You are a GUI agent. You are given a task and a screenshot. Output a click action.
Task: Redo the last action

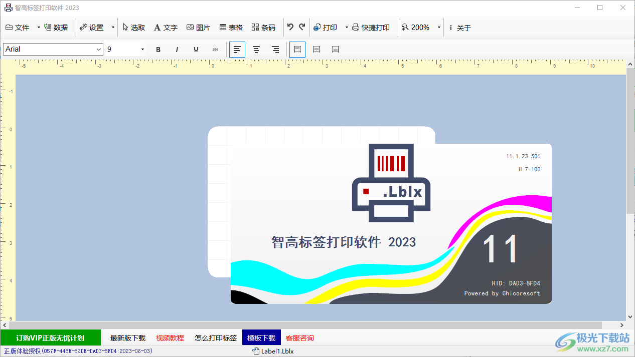[x=302, y=28]
